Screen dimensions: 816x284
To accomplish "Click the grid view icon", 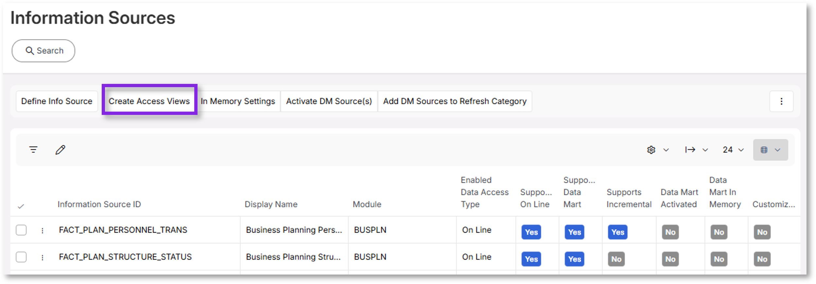I will [x=764, y=150].
